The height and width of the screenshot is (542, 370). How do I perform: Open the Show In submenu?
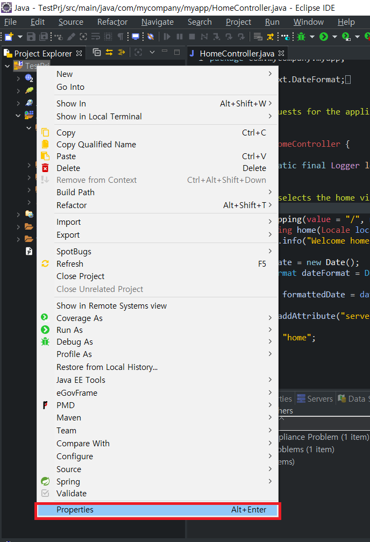[x=158, y=104]
